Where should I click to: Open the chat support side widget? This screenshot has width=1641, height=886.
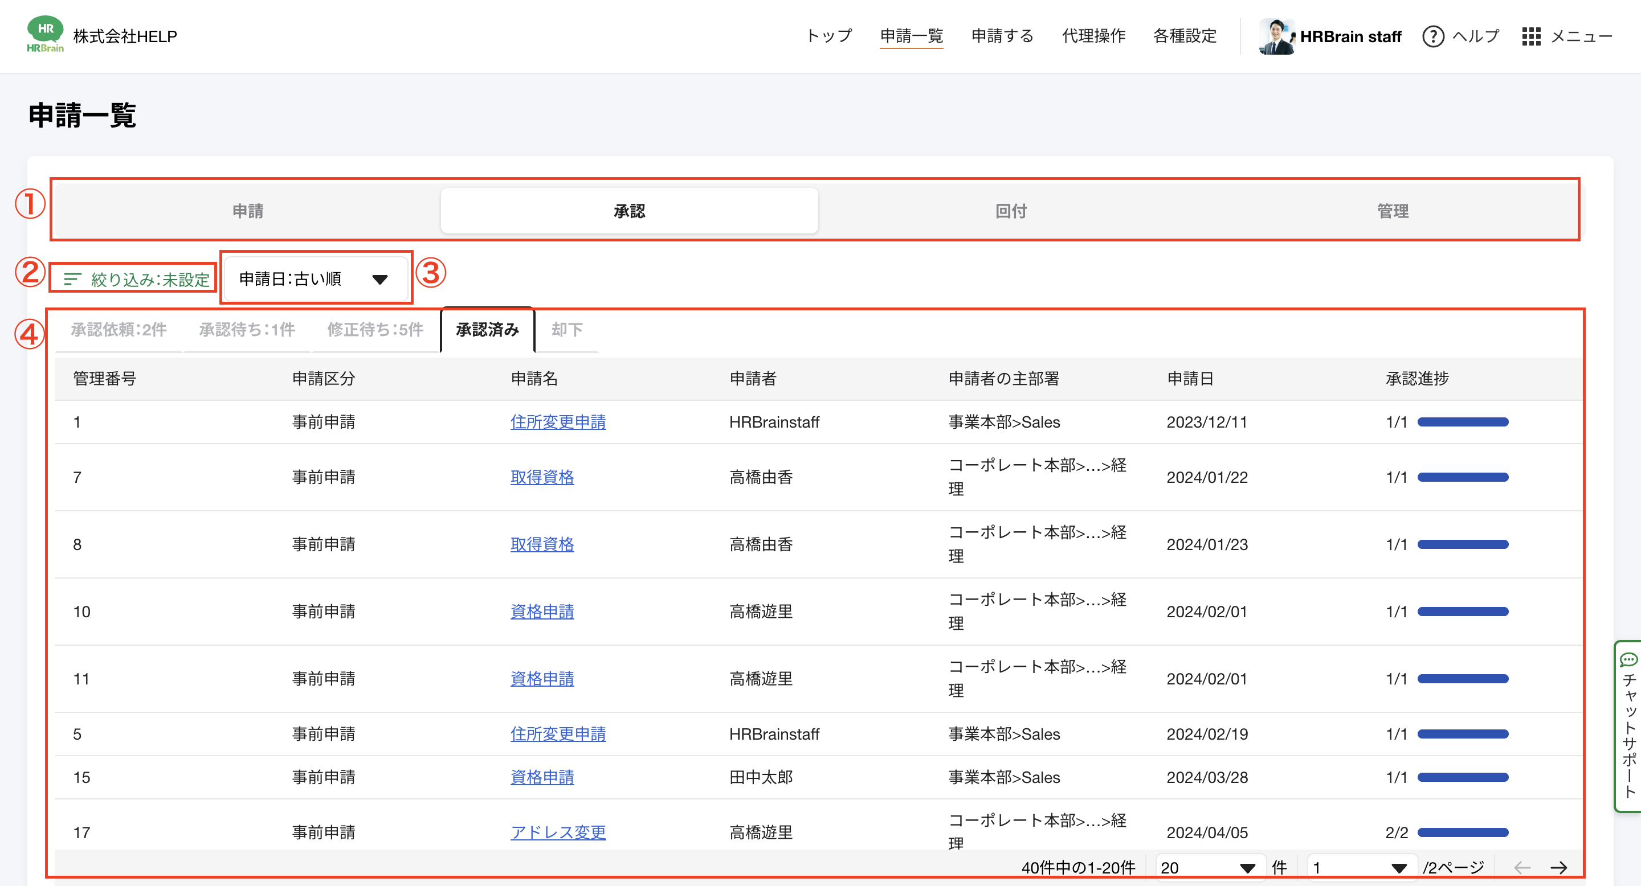click(1628, 725)
